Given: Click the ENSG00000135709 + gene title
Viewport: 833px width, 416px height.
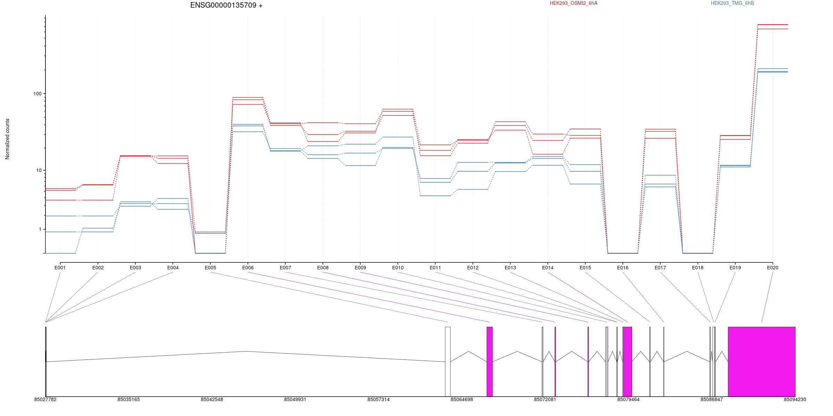Looking at the screenshot, I should point(226,5).
